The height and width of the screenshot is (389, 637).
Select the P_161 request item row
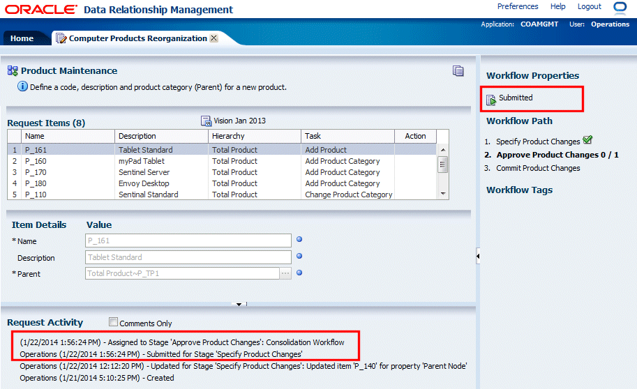[x=222, y=150]
